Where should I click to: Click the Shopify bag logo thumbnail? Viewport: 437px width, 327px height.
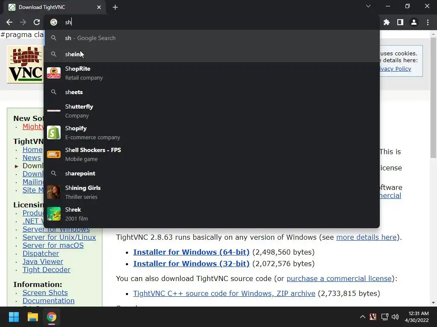point(54,133)
